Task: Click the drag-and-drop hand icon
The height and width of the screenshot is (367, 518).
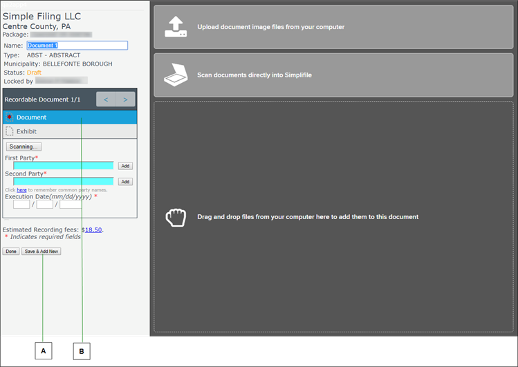Action: pyautogui.click(x=176, y=217)
